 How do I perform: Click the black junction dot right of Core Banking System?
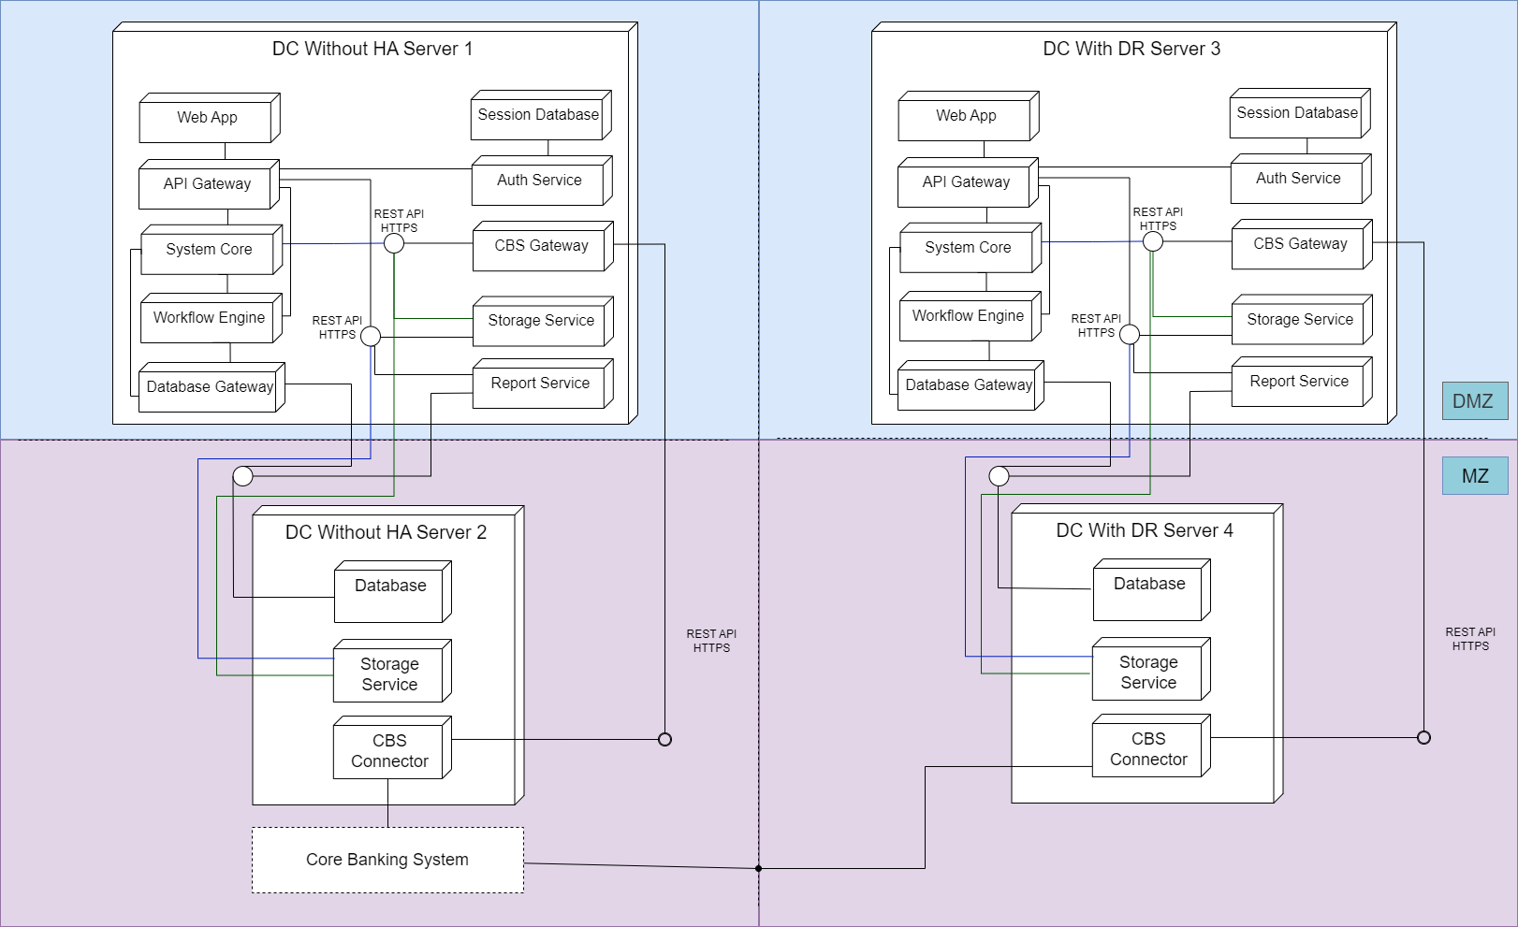pos(758,868)
